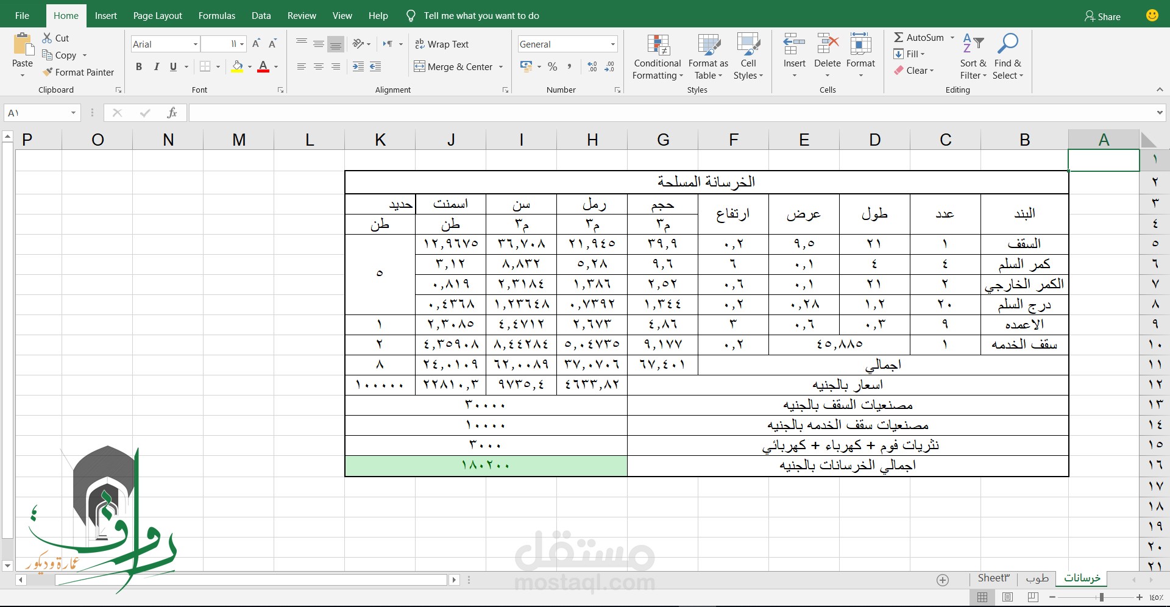Switch to the Page Layout tab
1170x607 pixels.
pos(158,16)
